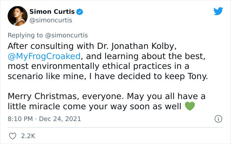231x144 pixels.
Task: Follow the @simoncurtis link in the reply line
Action: coord(69,35)
